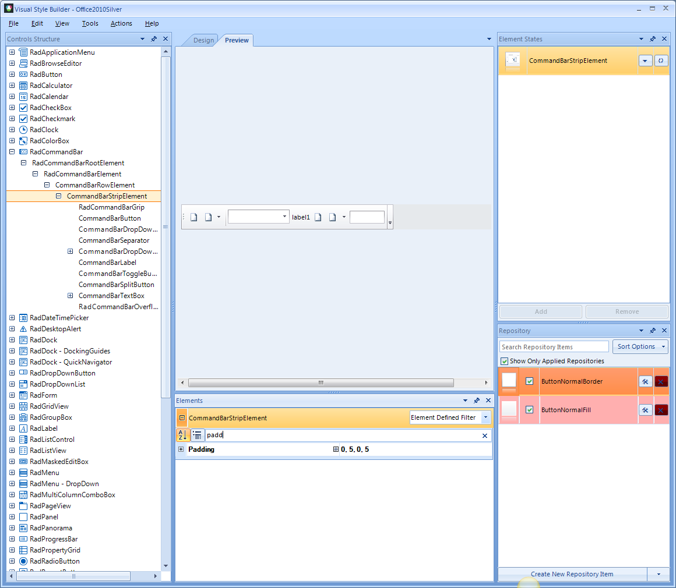Open the preview command bar combo box
The width and height of the screenshot is (676, 588).
tap(284, 216)
